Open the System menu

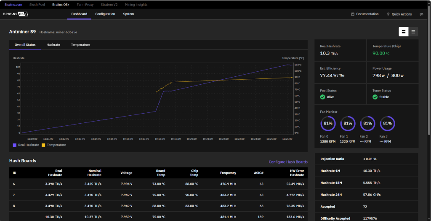tap(128, 14)
